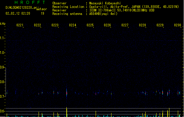The image size is (184, 117).
Task: Click the 0222 time marker
Action: click(x=37, y=25)
